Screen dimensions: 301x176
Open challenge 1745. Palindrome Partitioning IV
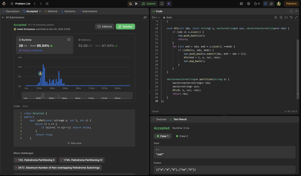(x=82, y=160)
